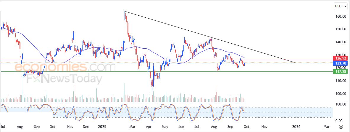350x132 pixels.
Task: Select the green 117.28 price label
Action: pos(340,71)
